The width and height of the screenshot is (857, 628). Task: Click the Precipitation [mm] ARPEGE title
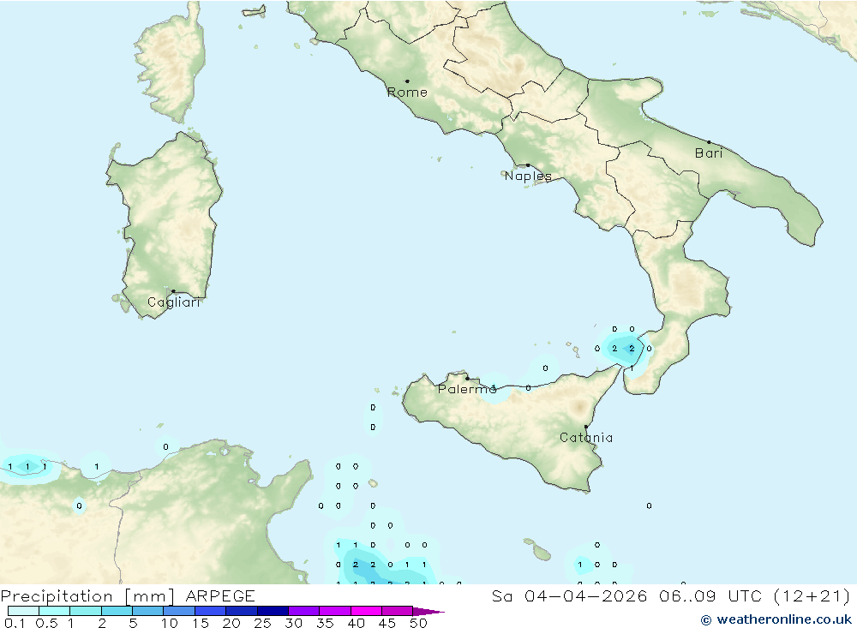tap(128, 596)
